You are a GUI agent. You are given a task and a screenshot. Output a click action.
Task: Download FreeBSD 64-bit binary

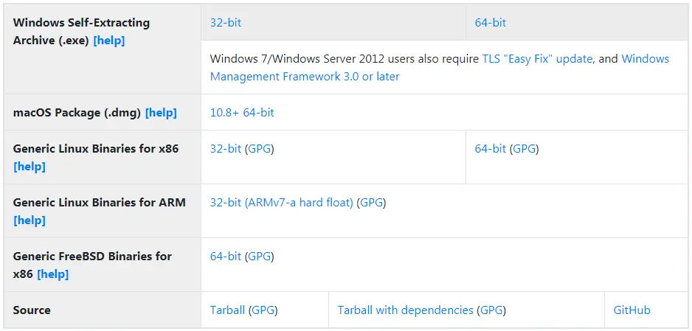click(x=226, y=257)
